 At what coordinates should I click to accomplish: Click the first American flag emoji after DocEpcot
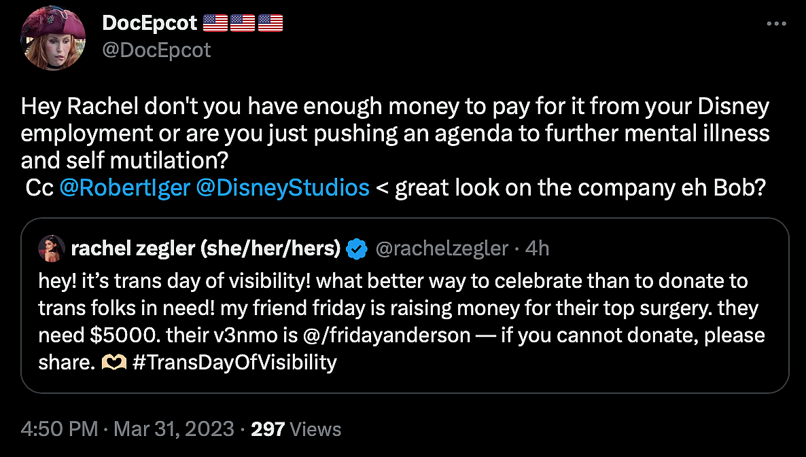coord(215,23)
